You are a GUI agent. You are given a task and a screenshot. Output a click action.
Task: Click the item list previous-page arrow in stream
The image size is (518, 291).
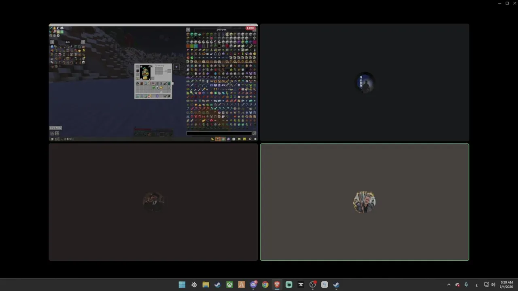[x=188, y=30]
